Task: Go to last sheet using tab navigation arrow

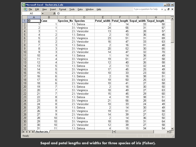Action: coord(33,132)
